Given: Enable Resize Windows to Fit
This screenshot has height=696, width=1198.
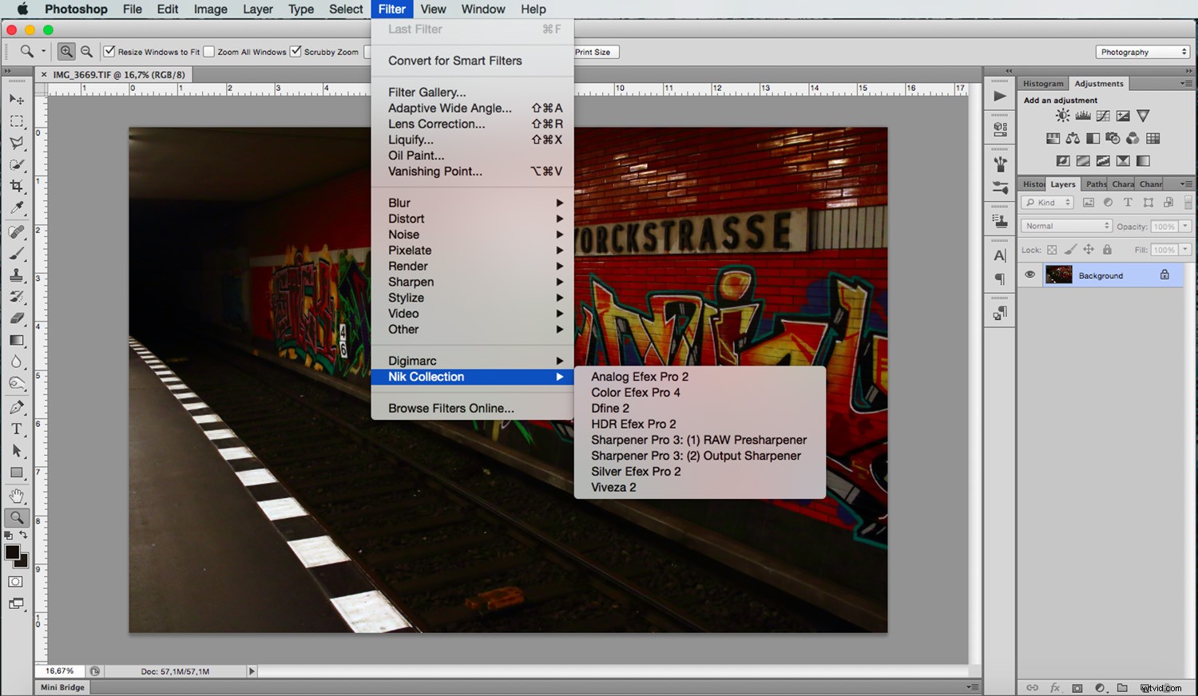Looking at the screenshot, I should [x=109, y=50].
